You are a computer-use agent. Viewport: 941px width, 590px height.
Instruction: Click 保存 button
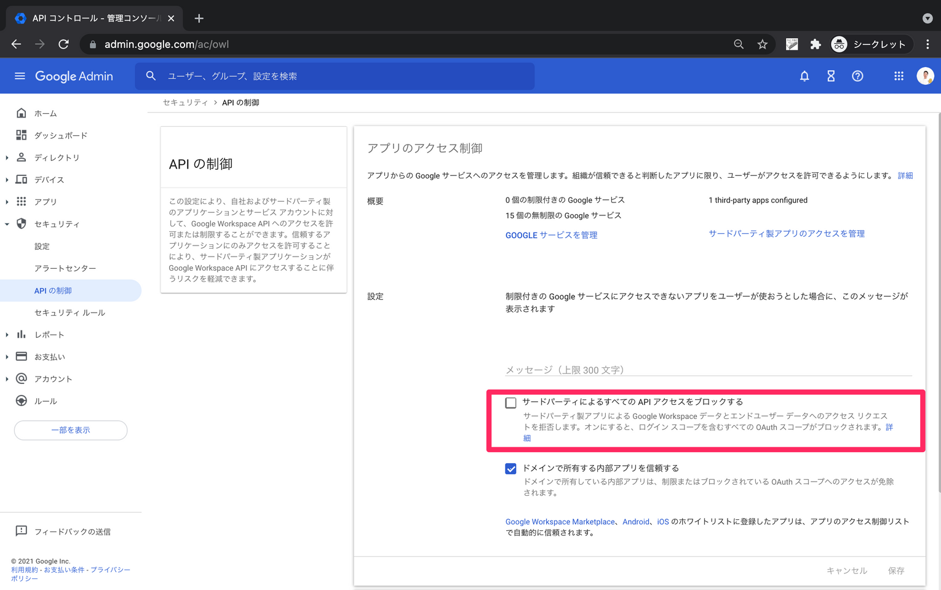896,571
